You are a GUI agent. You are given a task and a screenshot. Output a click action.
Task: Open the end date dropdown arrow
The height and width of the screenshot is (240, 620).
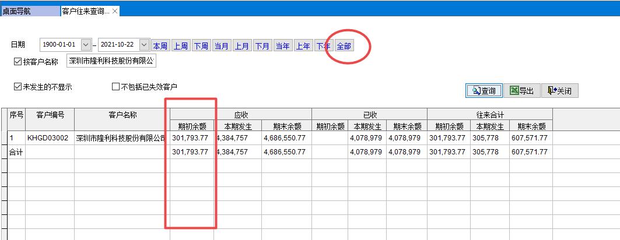point(143,45)
